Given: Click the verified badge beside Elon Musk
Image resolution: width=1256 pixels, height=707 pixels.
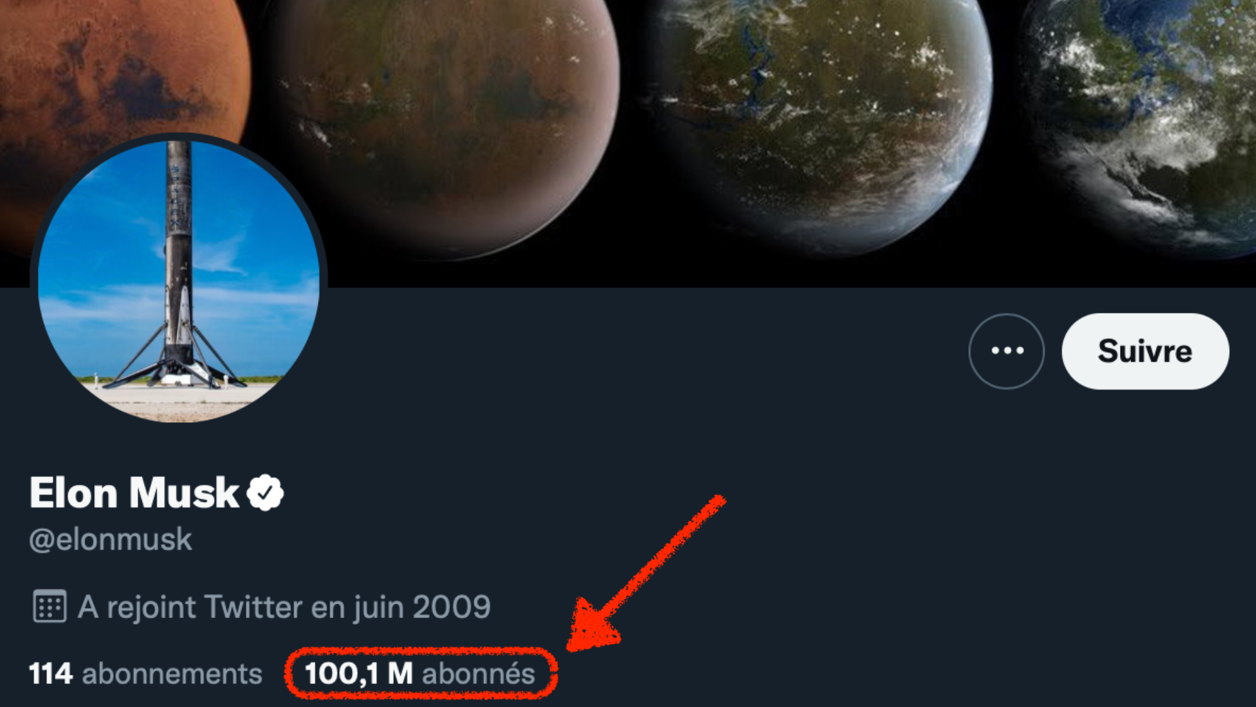Looking at the screenshot, I should tap(265, 493).
